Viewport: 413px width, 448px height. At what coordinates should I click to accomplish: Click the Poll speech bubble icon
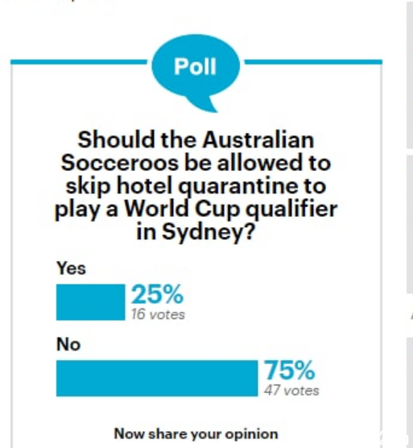196,73
